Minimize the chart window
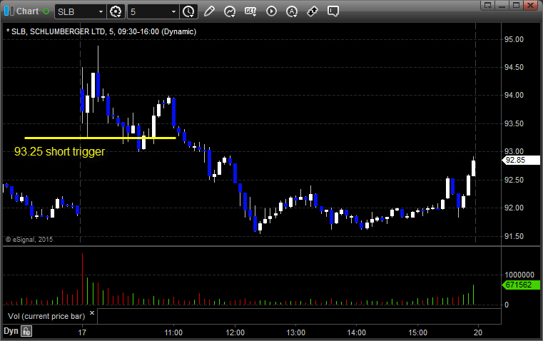Screen dimensions: 543x341 (502, 5)
